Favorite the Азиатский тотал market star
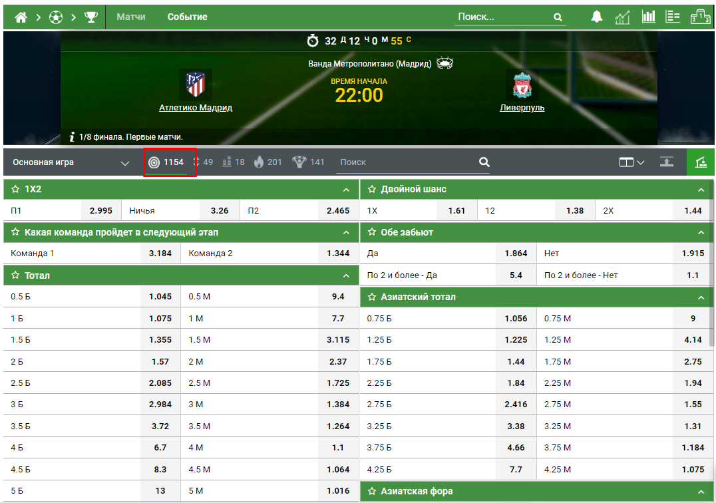This screenshot has width=716, height=503. tap(372, 297)
